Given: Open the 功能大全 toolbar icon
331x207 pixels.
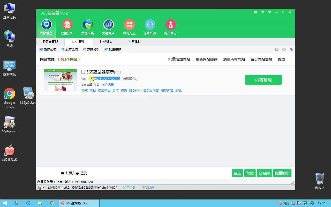Looking at the screenshot, I should click(x=129, y=27).
